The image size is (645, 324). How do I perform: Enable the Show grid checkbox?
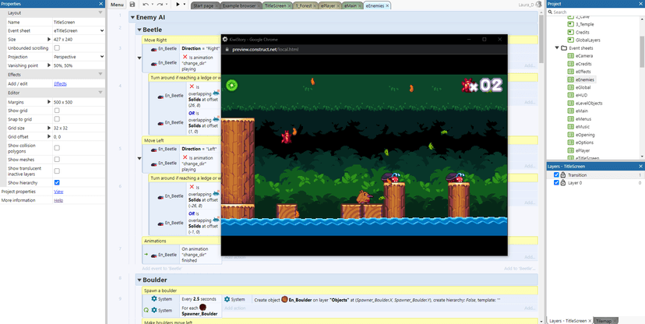57,111
